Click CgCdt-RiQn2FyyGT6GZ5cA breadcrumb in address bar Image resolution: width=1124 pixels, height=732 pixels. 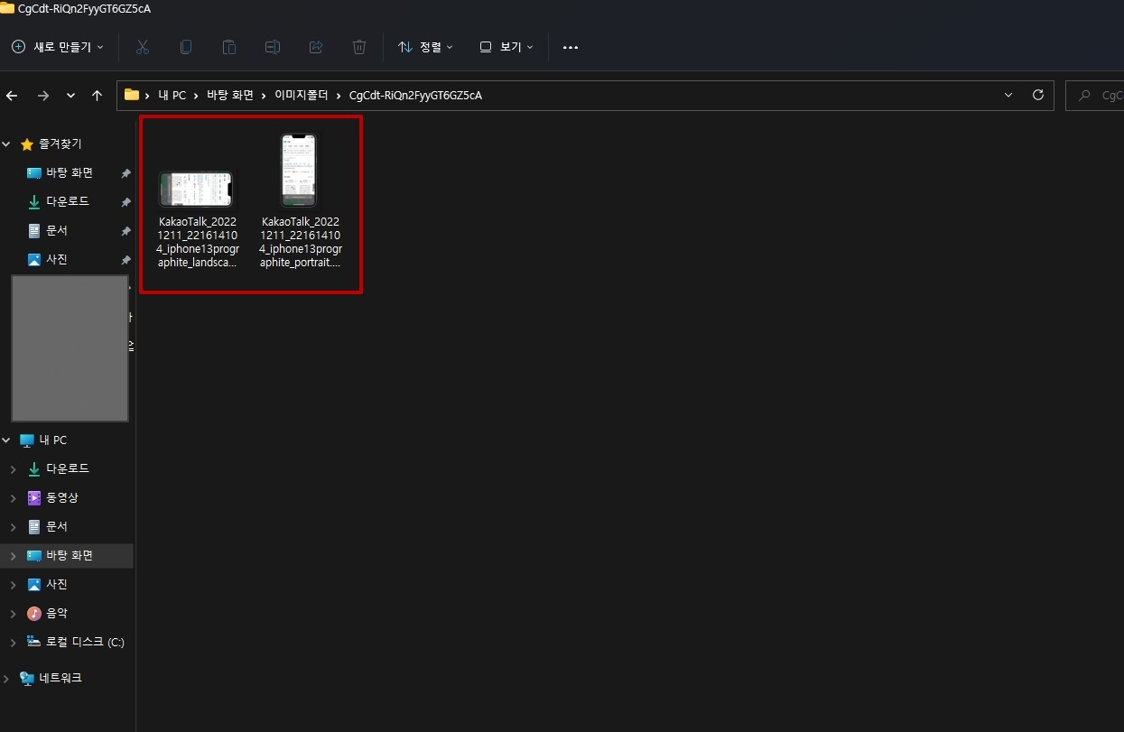tap(415, 95)
